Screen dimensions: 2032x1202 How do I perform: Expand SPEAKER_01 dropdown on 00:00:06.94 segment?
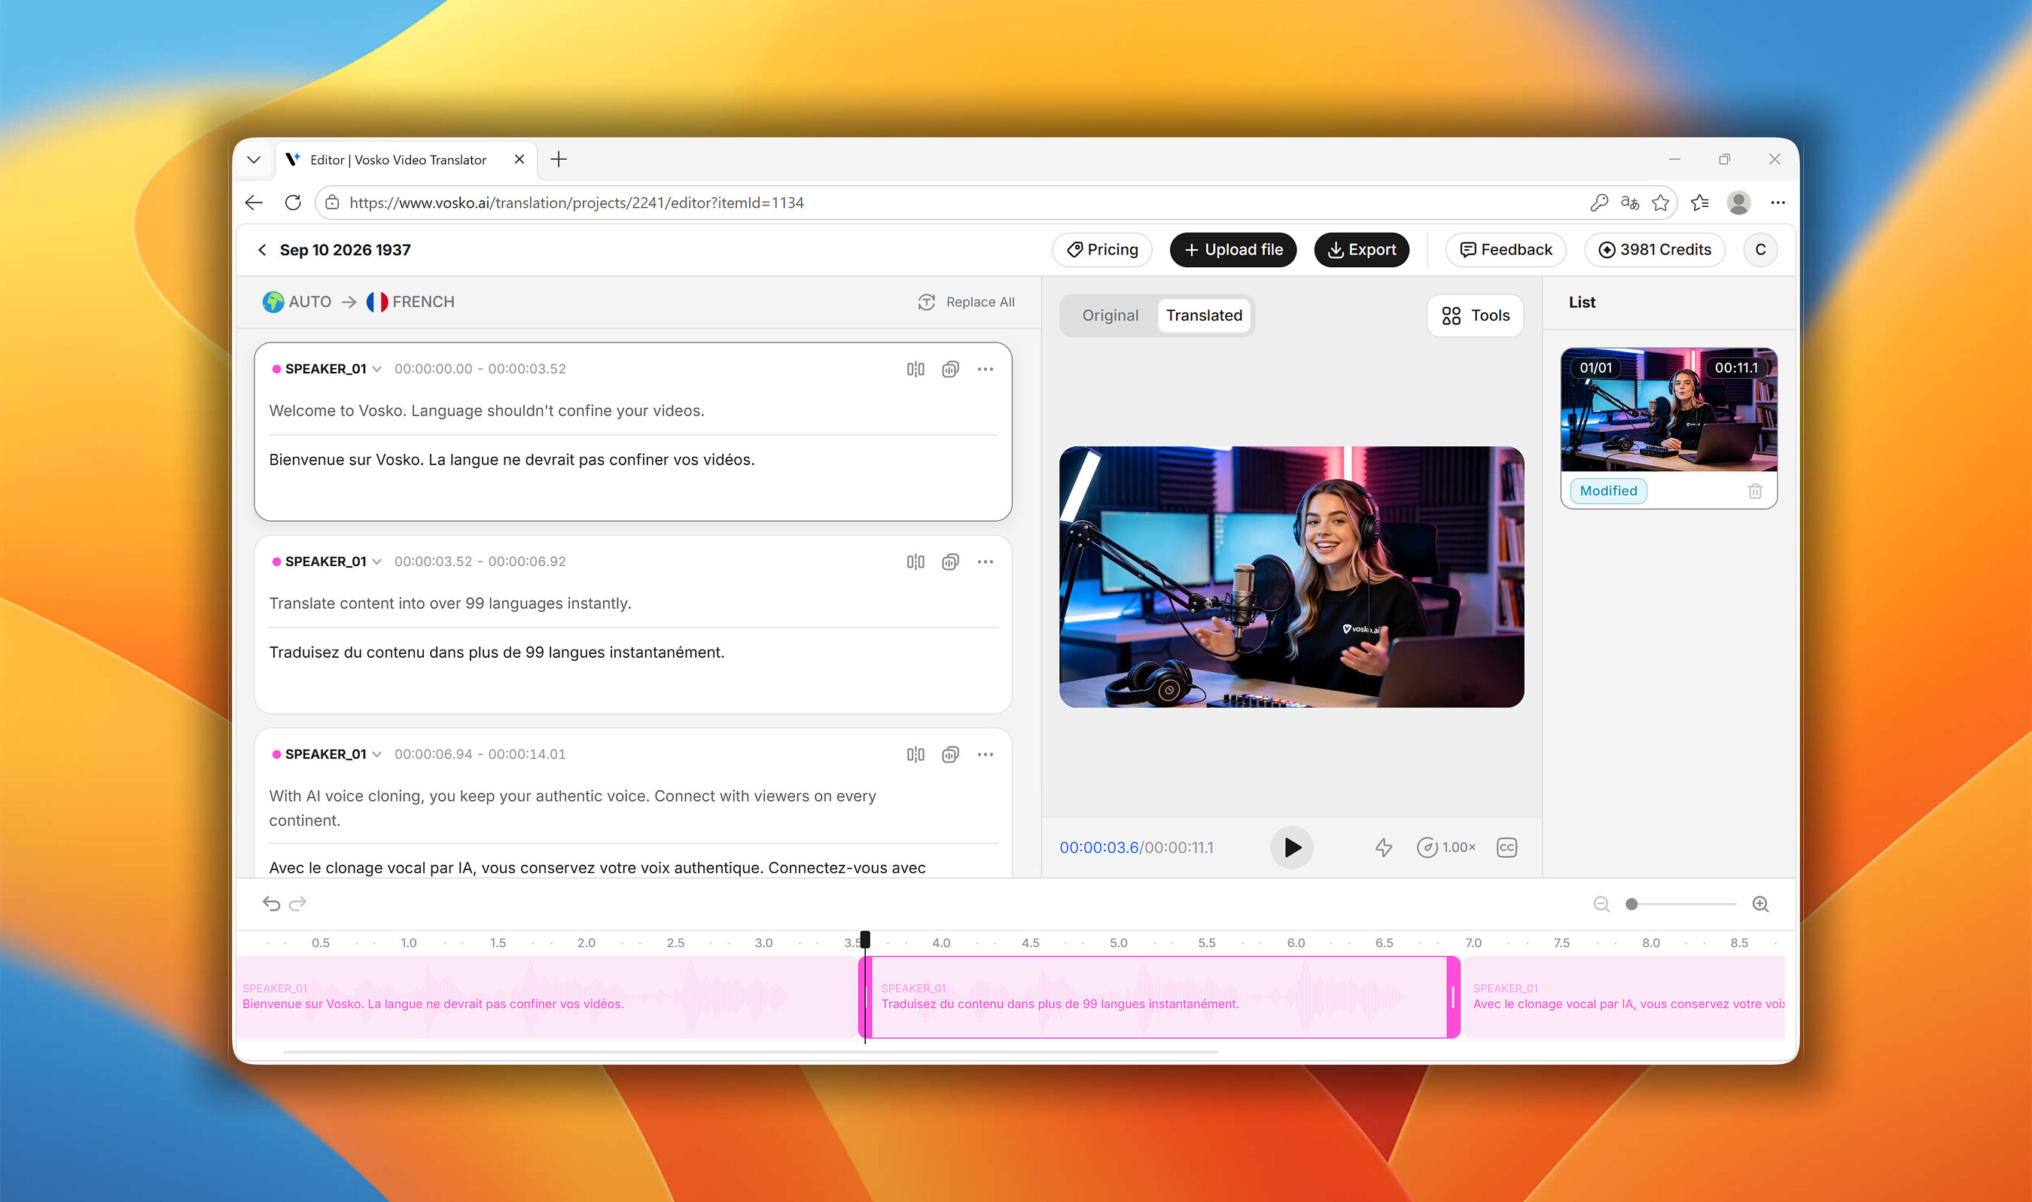pos(376,755)
